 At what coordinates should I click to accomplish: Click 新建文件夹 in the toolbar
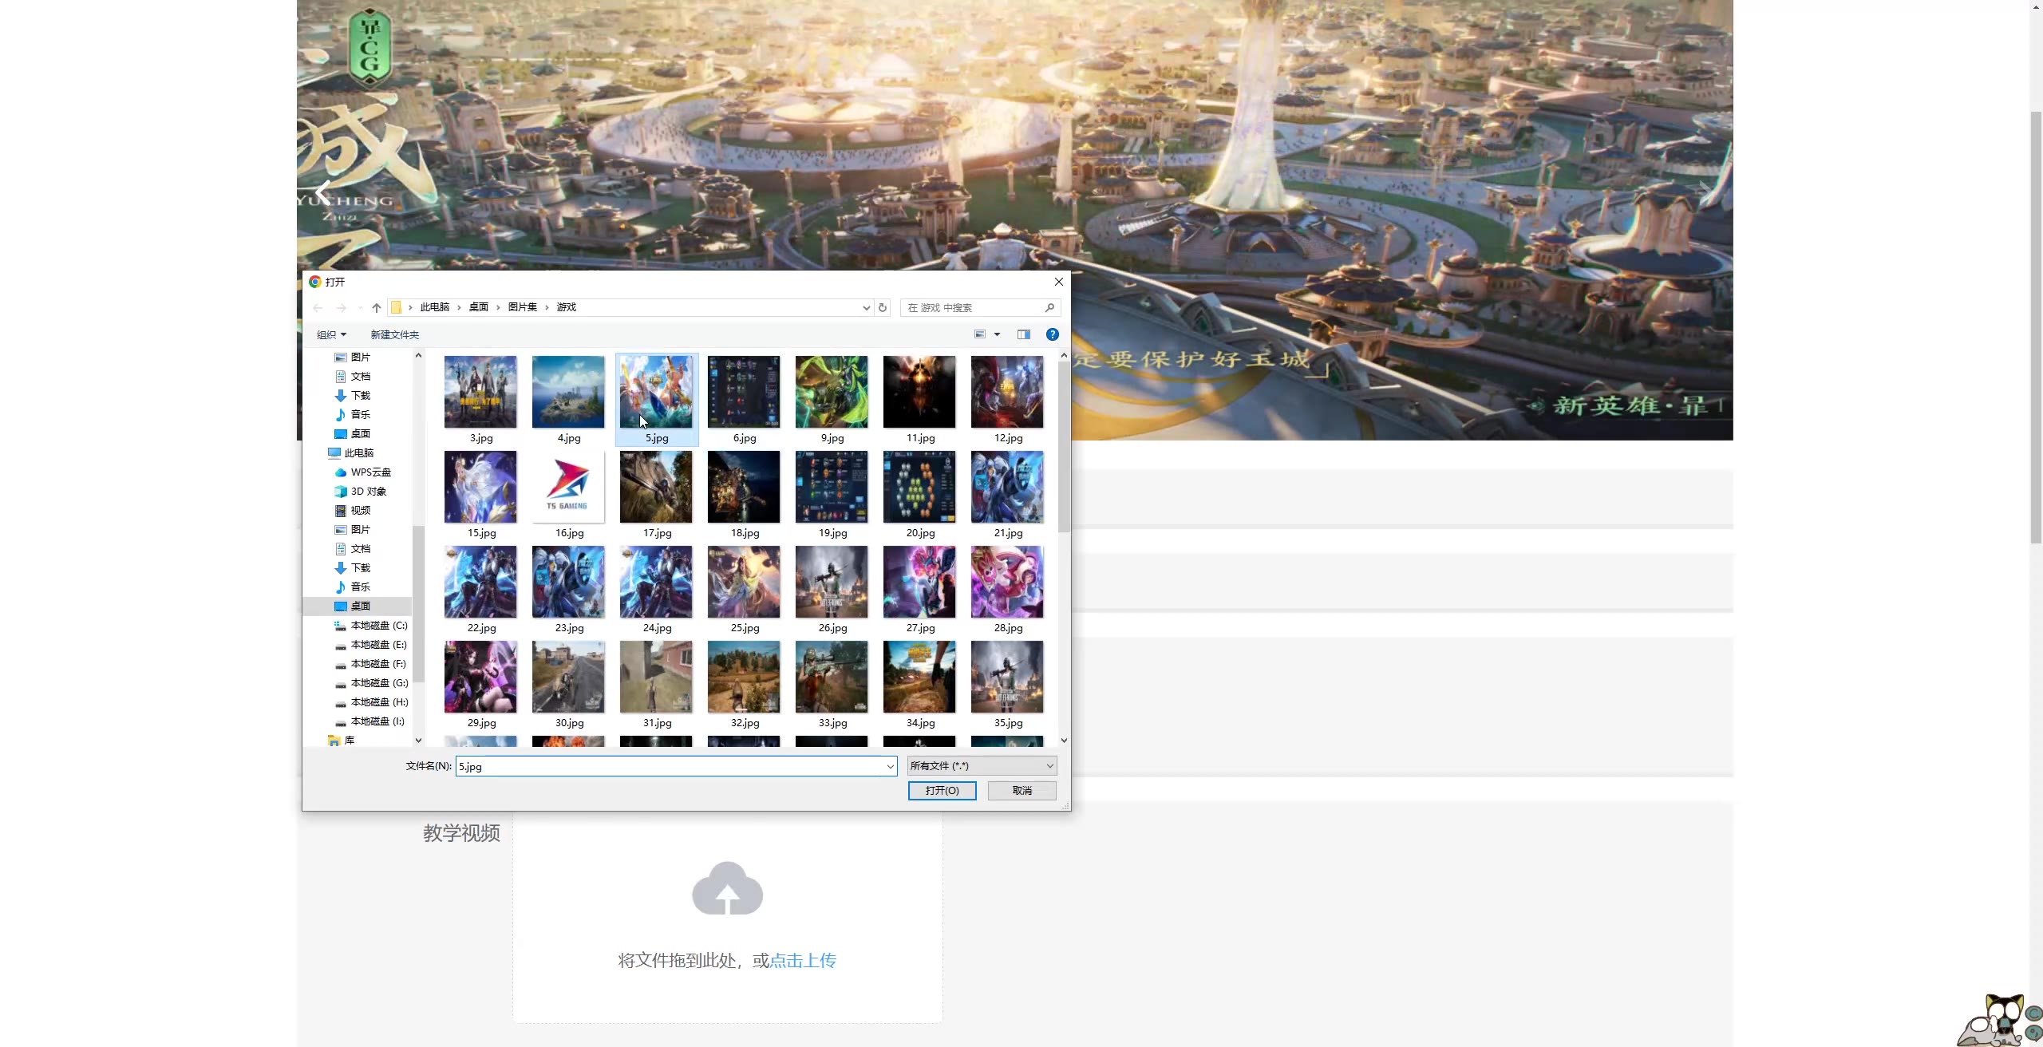(394, 335)
